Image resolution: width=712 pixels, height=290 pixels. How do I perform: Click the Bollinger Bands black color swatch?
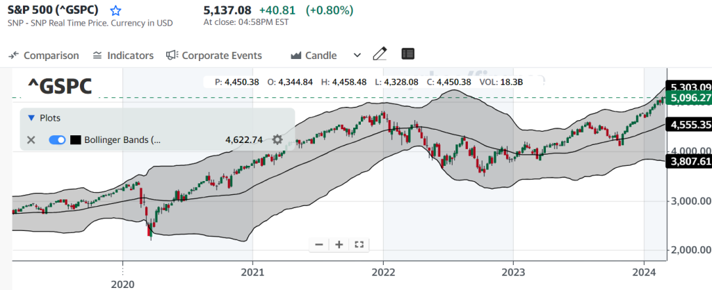click(x=75, y=139)
